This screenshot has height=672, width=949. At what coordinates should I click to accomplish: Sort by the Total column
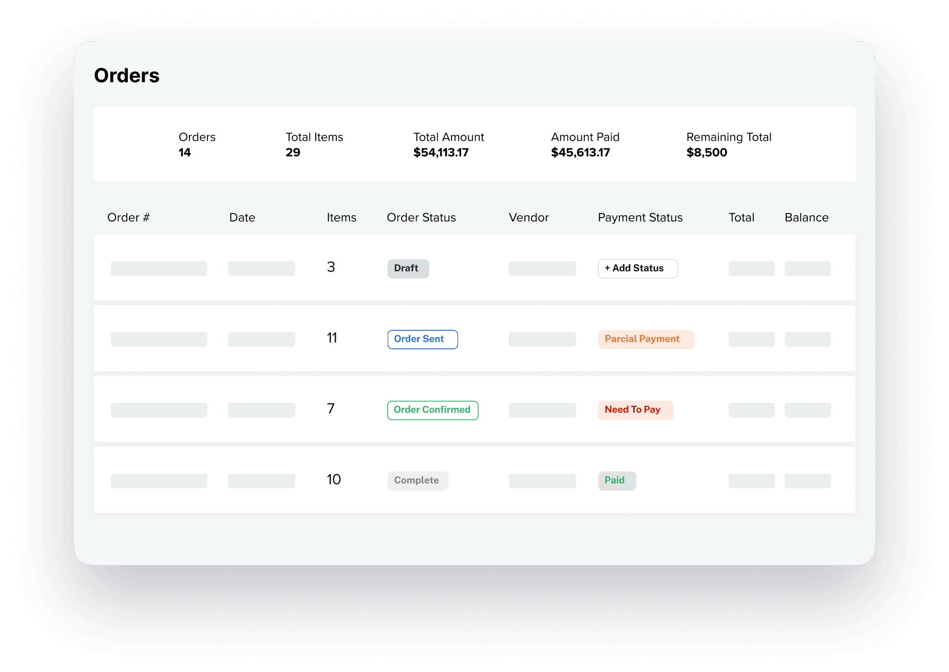tap(741, 217)
